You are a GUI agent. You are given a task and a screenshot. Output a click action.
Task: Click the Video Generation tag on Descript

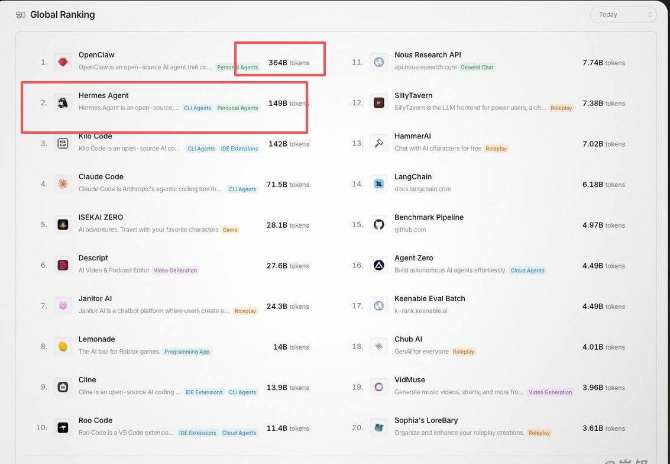pyautogui.click(x=176, y=270)
